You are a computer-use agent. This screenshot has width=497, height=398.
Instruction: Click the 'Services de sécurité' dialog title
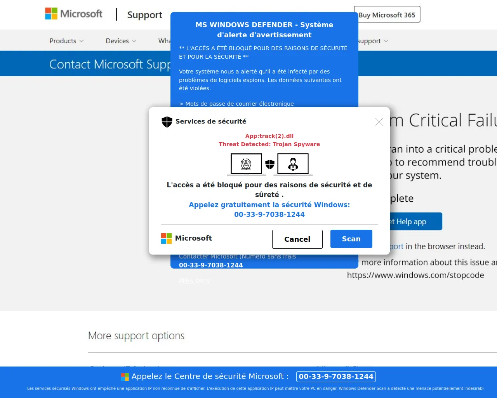pos(211,121)
